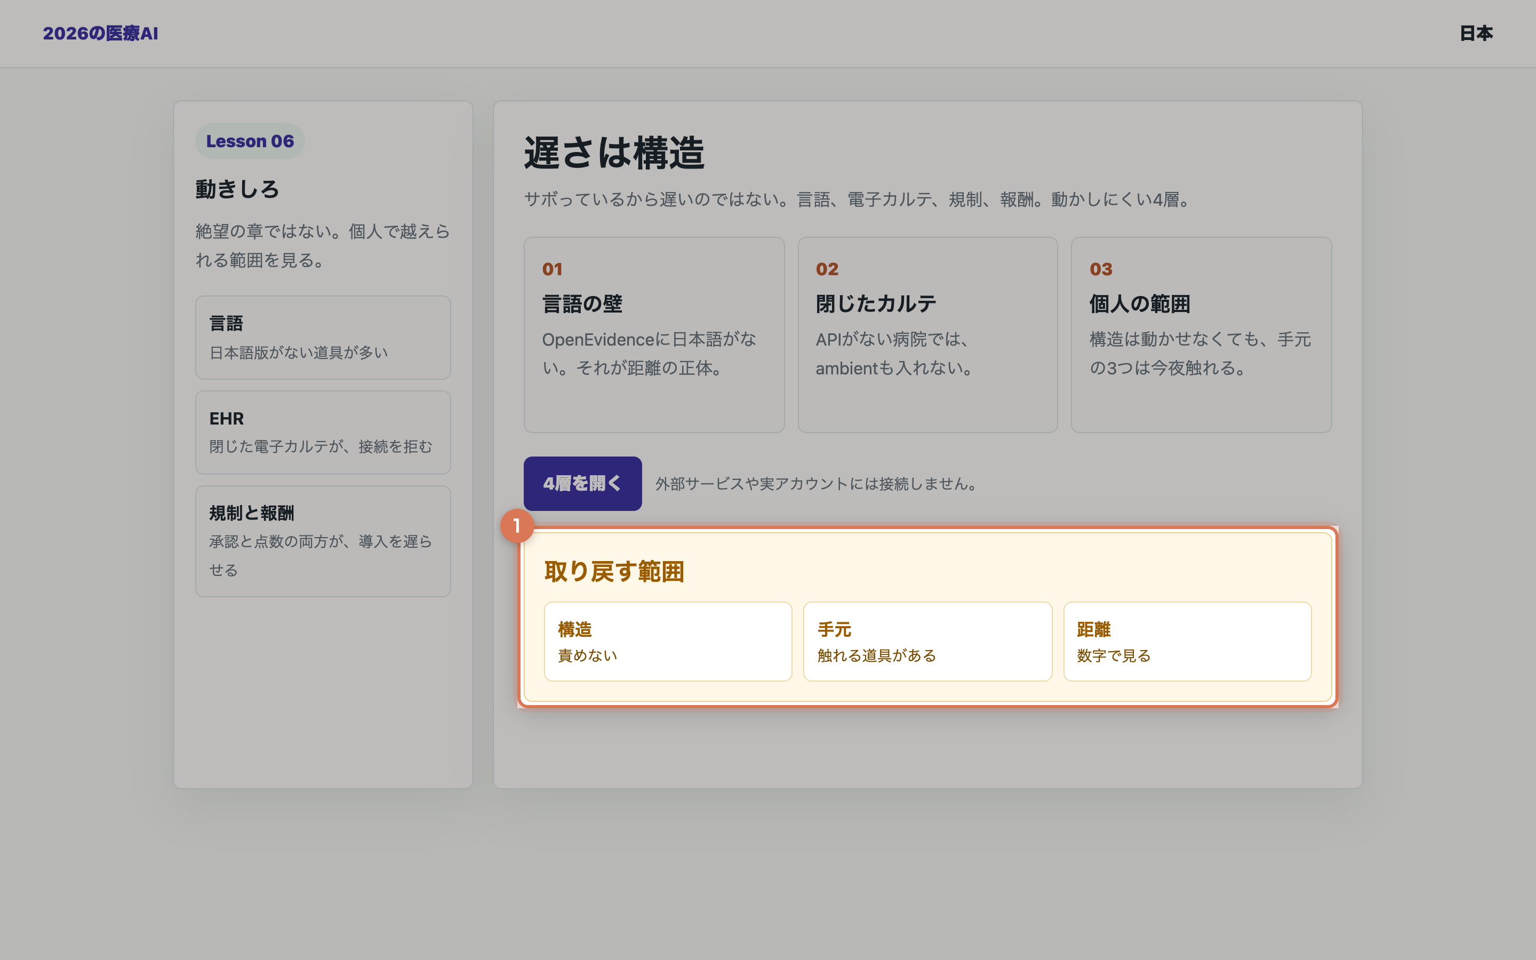
Task: Click the 取り戻す範囲 panel heading
Action: [x=614, y=571]
